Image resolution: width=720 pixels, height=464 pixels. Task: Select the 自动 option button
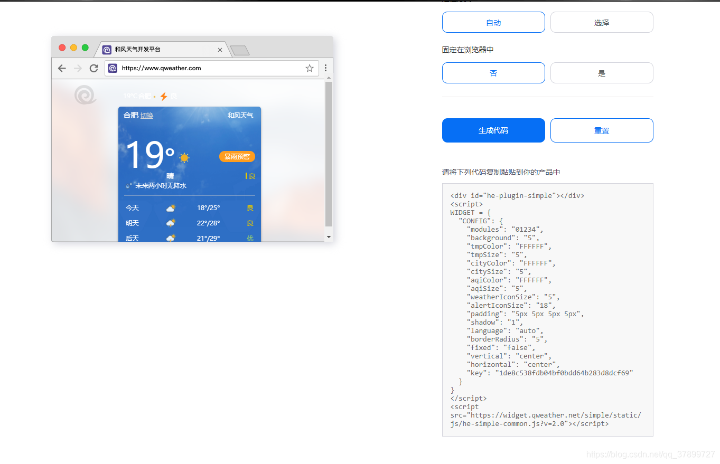(x=493, y=23)
